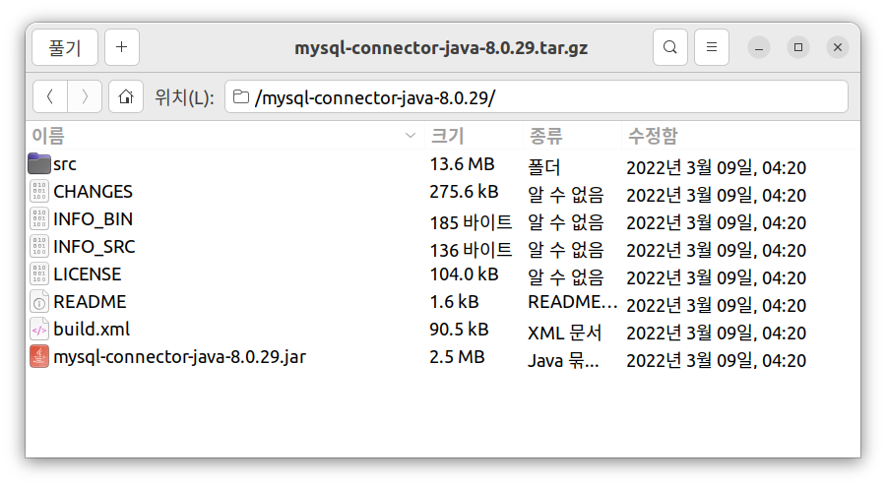Click the location path input field
The height and width of the screenshot is (486, 886).
click(x=537, y=97)
